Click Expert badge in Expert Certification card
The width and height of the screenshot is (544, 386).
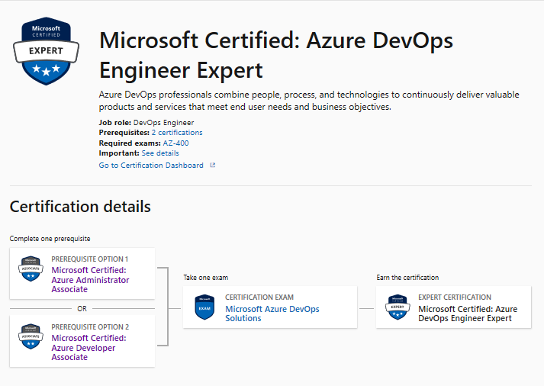[x=398, y=307]
